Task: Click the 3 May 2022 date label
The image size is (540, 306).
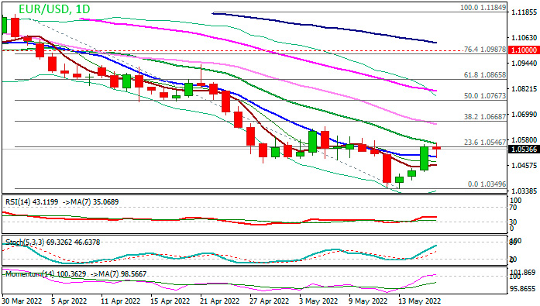Action: (x=318, y=301)
